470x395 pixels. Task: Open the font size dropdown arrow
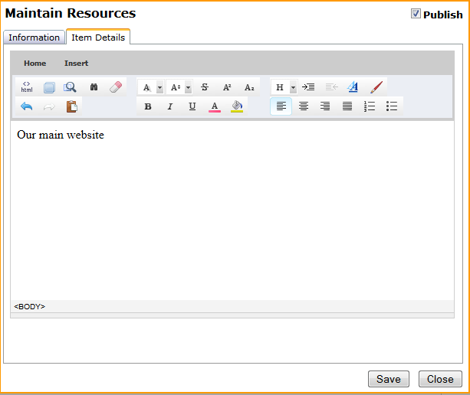[189, 87]
